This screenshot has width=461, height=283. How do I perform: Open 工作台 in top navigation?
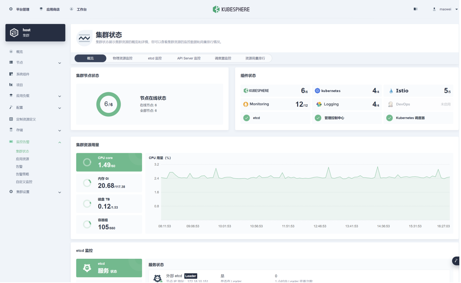tap(82, 9)
